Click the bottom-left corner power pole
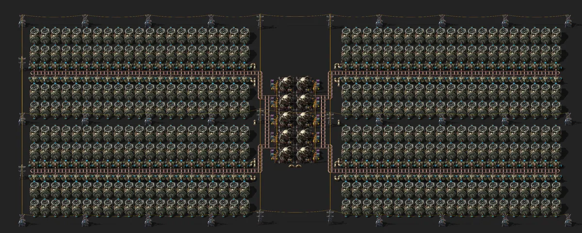Screen dimensions: 582x233 pyautogui.click(x=22, y=220)
